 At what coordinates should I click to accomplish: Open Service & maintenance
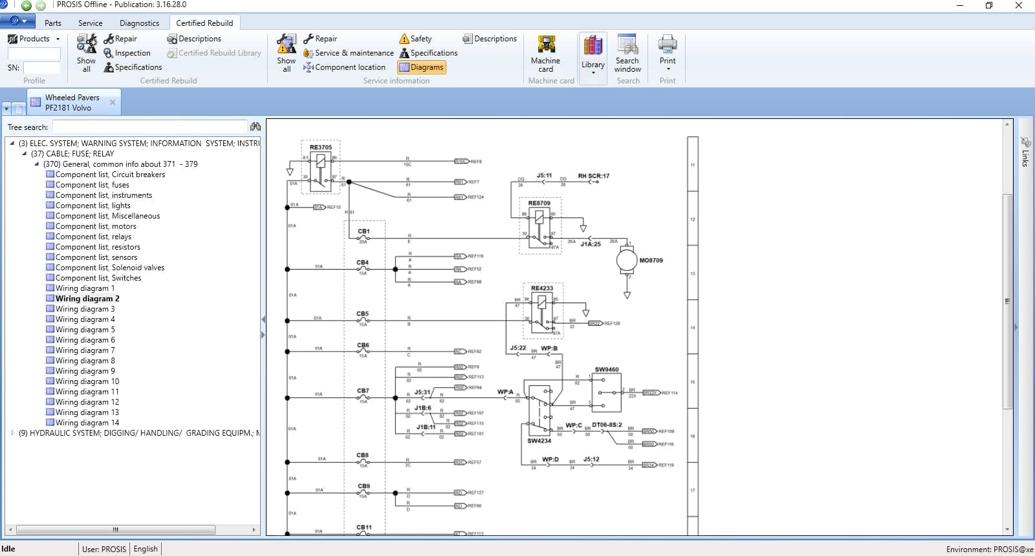[349, 53]
